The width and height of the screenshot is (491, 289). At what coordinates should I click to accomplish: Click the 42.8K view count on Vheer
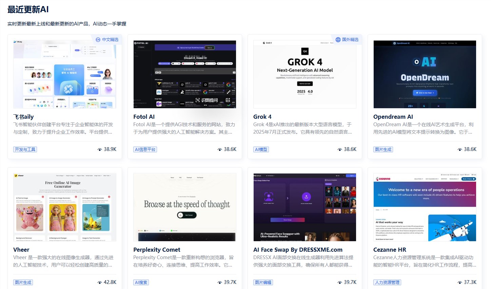[x=110, y=282]
